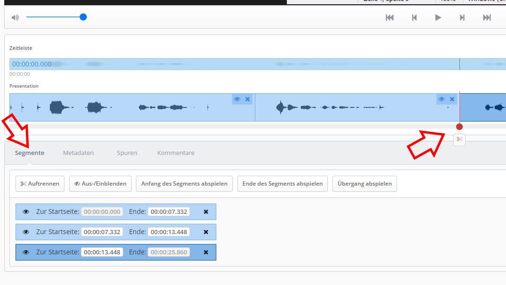506x285 pixels.
Task: Click the volume speaker icon
Action: point(16,17)
